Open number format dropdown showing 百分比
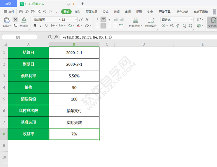 pos(192,19)
